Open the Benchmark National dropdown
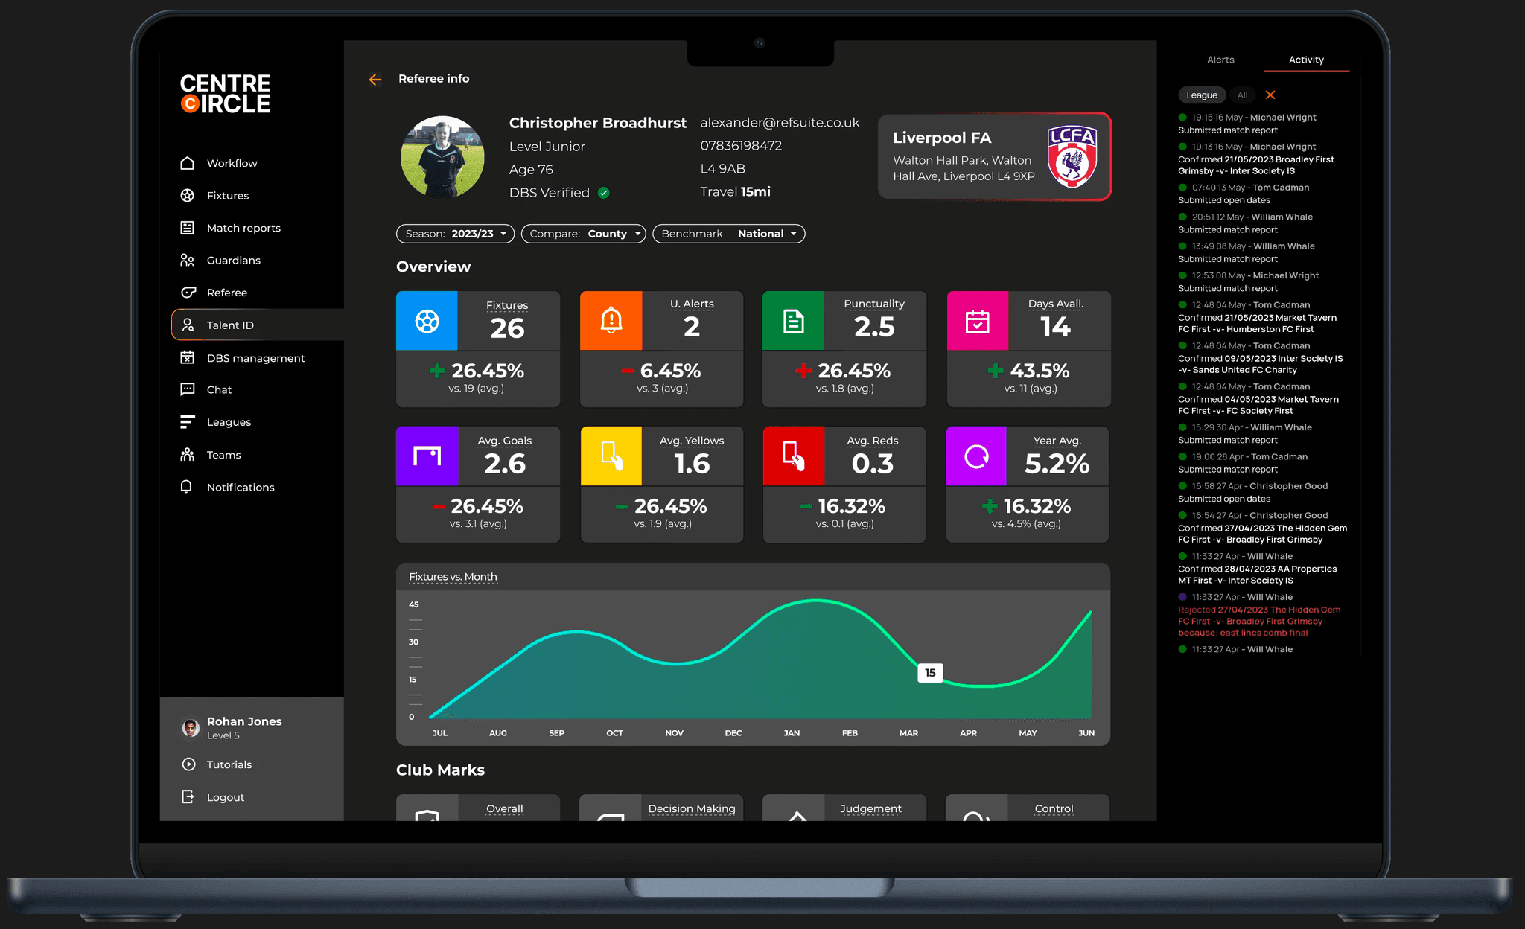The height and width of the screenshot is (929, 1525). tap(728, 234)
